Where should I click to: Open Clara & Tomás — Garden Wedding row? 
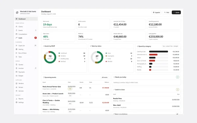click(x=76, y=103)
